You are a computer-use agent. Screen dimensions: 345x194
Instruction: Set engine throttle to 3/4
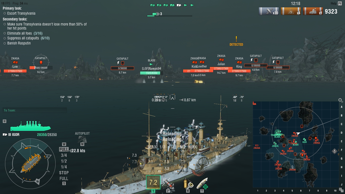[x=64, y=155]
